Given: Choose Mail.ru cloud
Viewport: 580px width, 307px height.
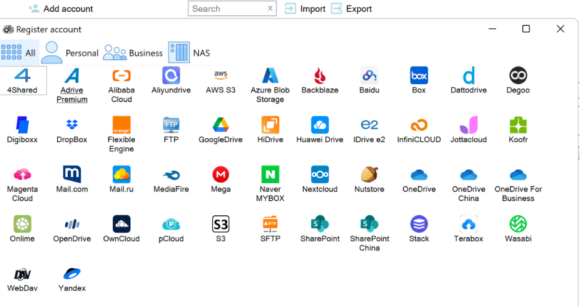Looking at the screenshot, I should pyautogui.click(x=121, y=180).
